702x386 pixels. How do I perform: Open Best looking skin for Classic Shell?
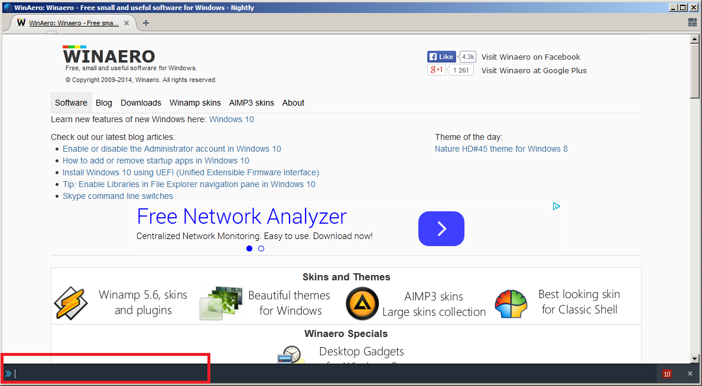point(579,302)
